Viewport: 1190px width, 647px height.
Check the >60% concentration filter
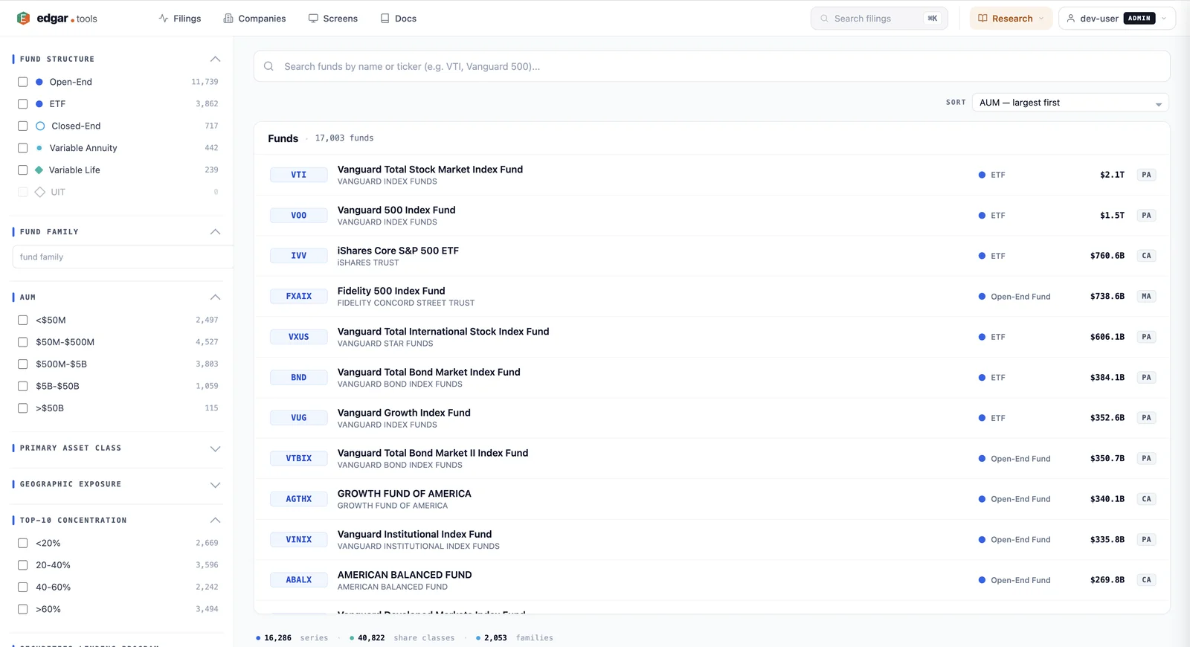pyautogui.click(x=23, y=610)
